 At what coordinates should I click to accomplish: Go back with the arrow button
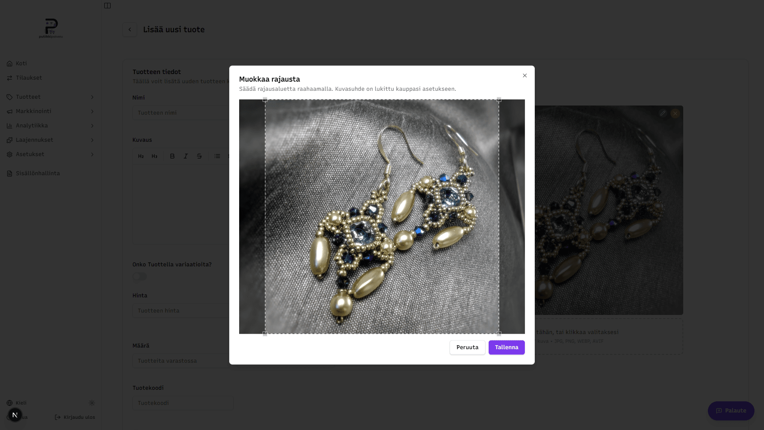pos(130,29)
